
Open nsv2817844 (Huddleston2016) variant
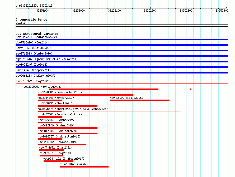tap(59, 131)
